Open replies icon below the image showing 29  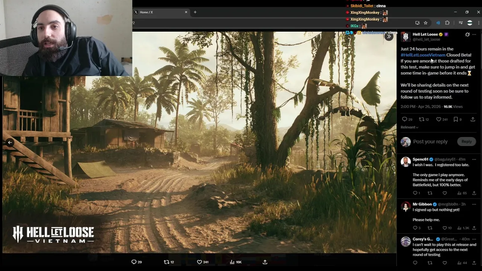click(x=137, y=262)
